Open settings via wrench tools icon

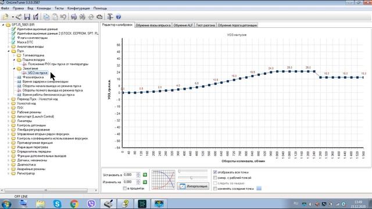(110, 17)
